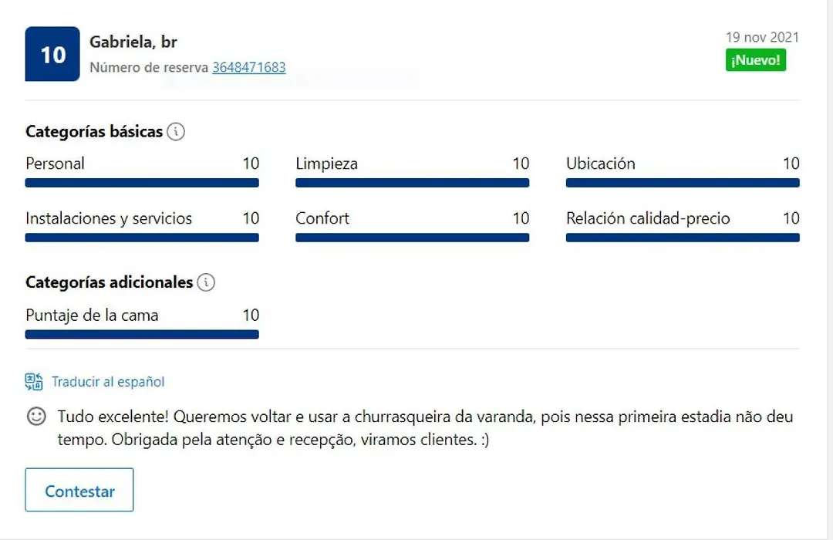Click the reviewer name Gabriela, br
The width and height of the screenshot is (833, 540).
point(133,42)
